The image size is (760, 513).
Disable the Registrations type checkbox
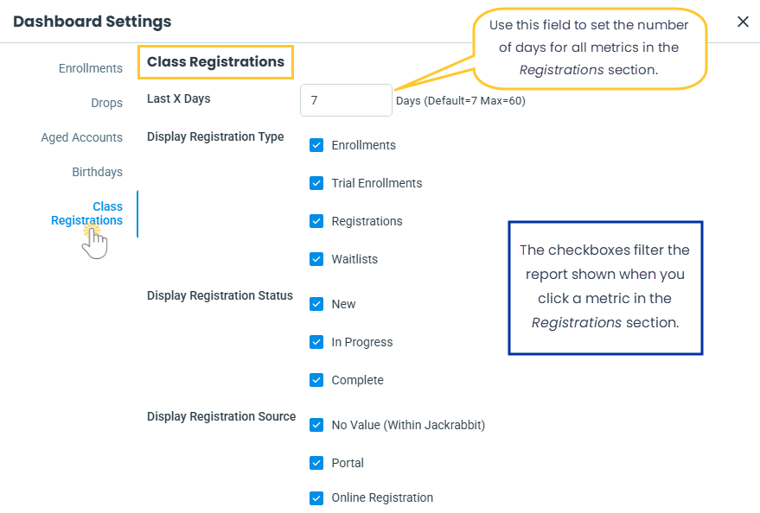(316, 221)
